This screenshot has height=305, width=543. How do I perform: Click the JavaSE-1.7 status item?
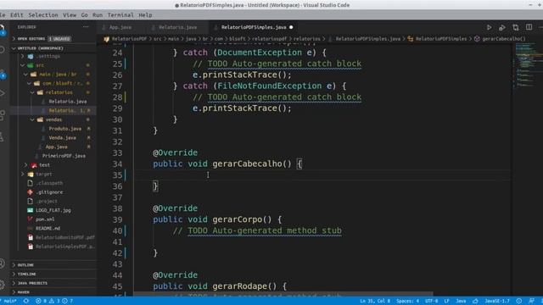pos(497,301)
